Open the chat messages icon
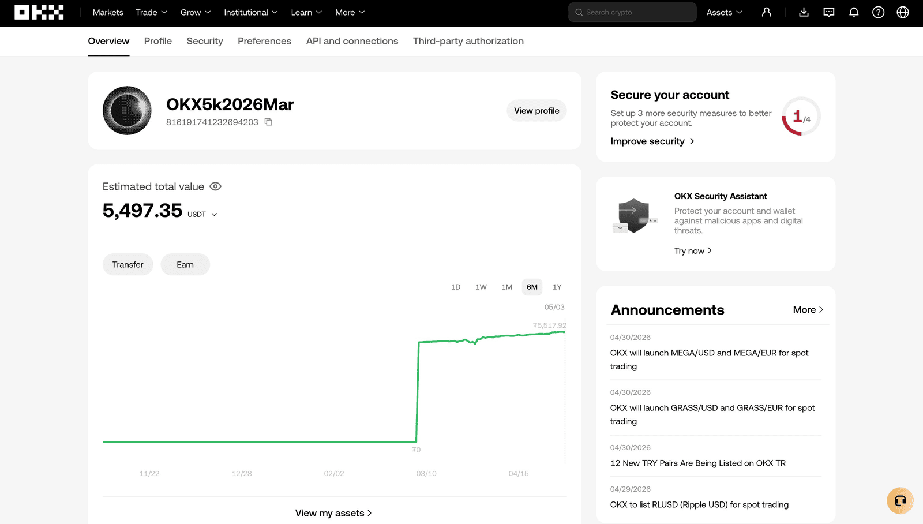 (x=829, y=12)
